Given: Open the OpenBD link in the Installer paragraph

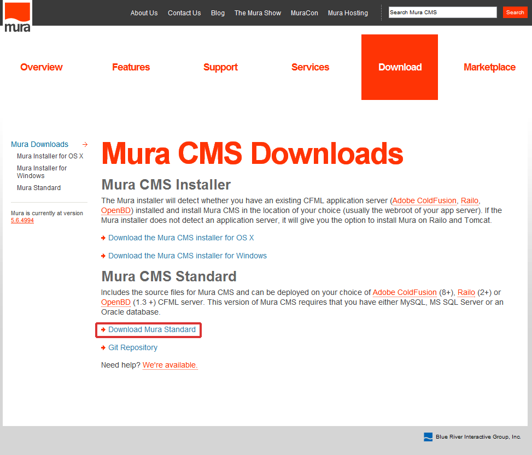Looking at the screenshot, I should tap(116, 210).
